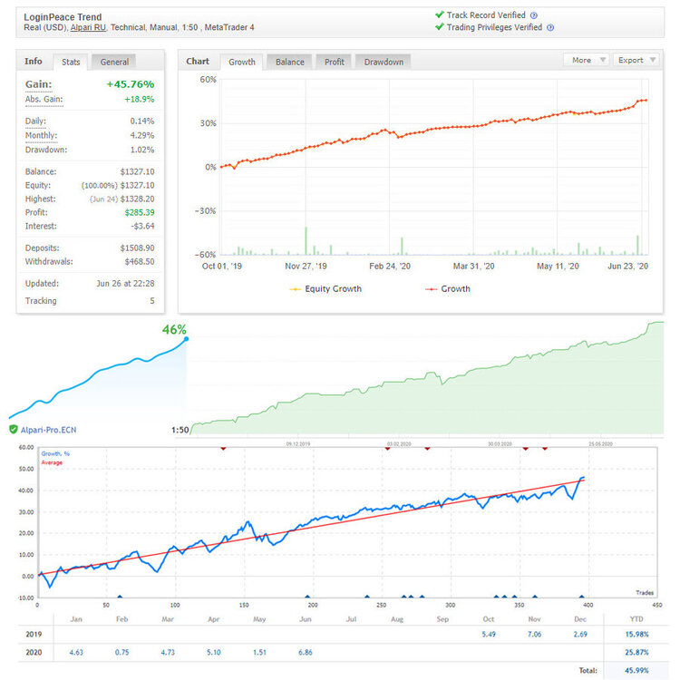Select the Growth chart tab

point(241,62)
